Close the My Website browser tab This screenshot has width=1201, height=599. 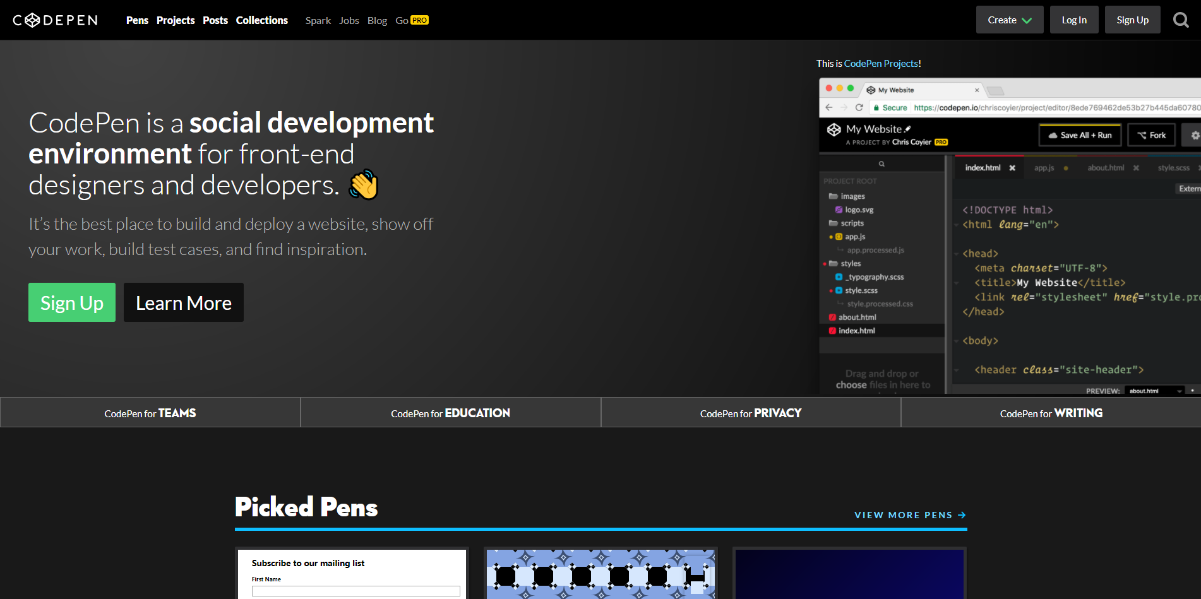[x=977, y=90]
